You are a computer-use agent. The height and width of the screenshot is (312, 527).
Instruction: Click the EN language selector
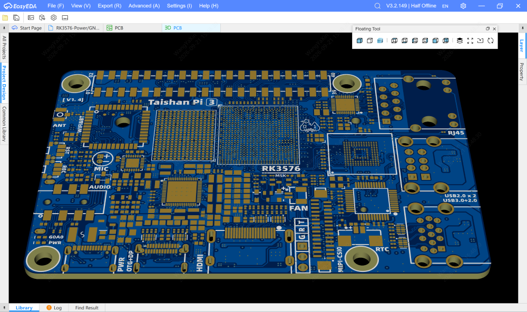(x=445, y=6)
